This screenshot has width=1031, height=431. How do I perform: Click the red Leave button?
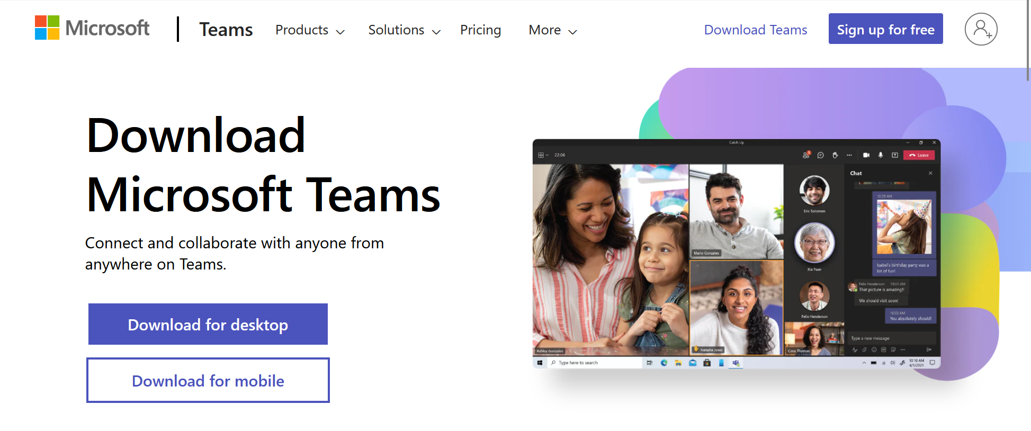tap(919, 155)
